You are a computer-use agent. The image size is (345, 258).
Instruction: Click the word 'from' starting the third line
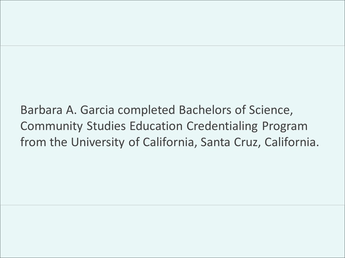[x=33, y=142]
